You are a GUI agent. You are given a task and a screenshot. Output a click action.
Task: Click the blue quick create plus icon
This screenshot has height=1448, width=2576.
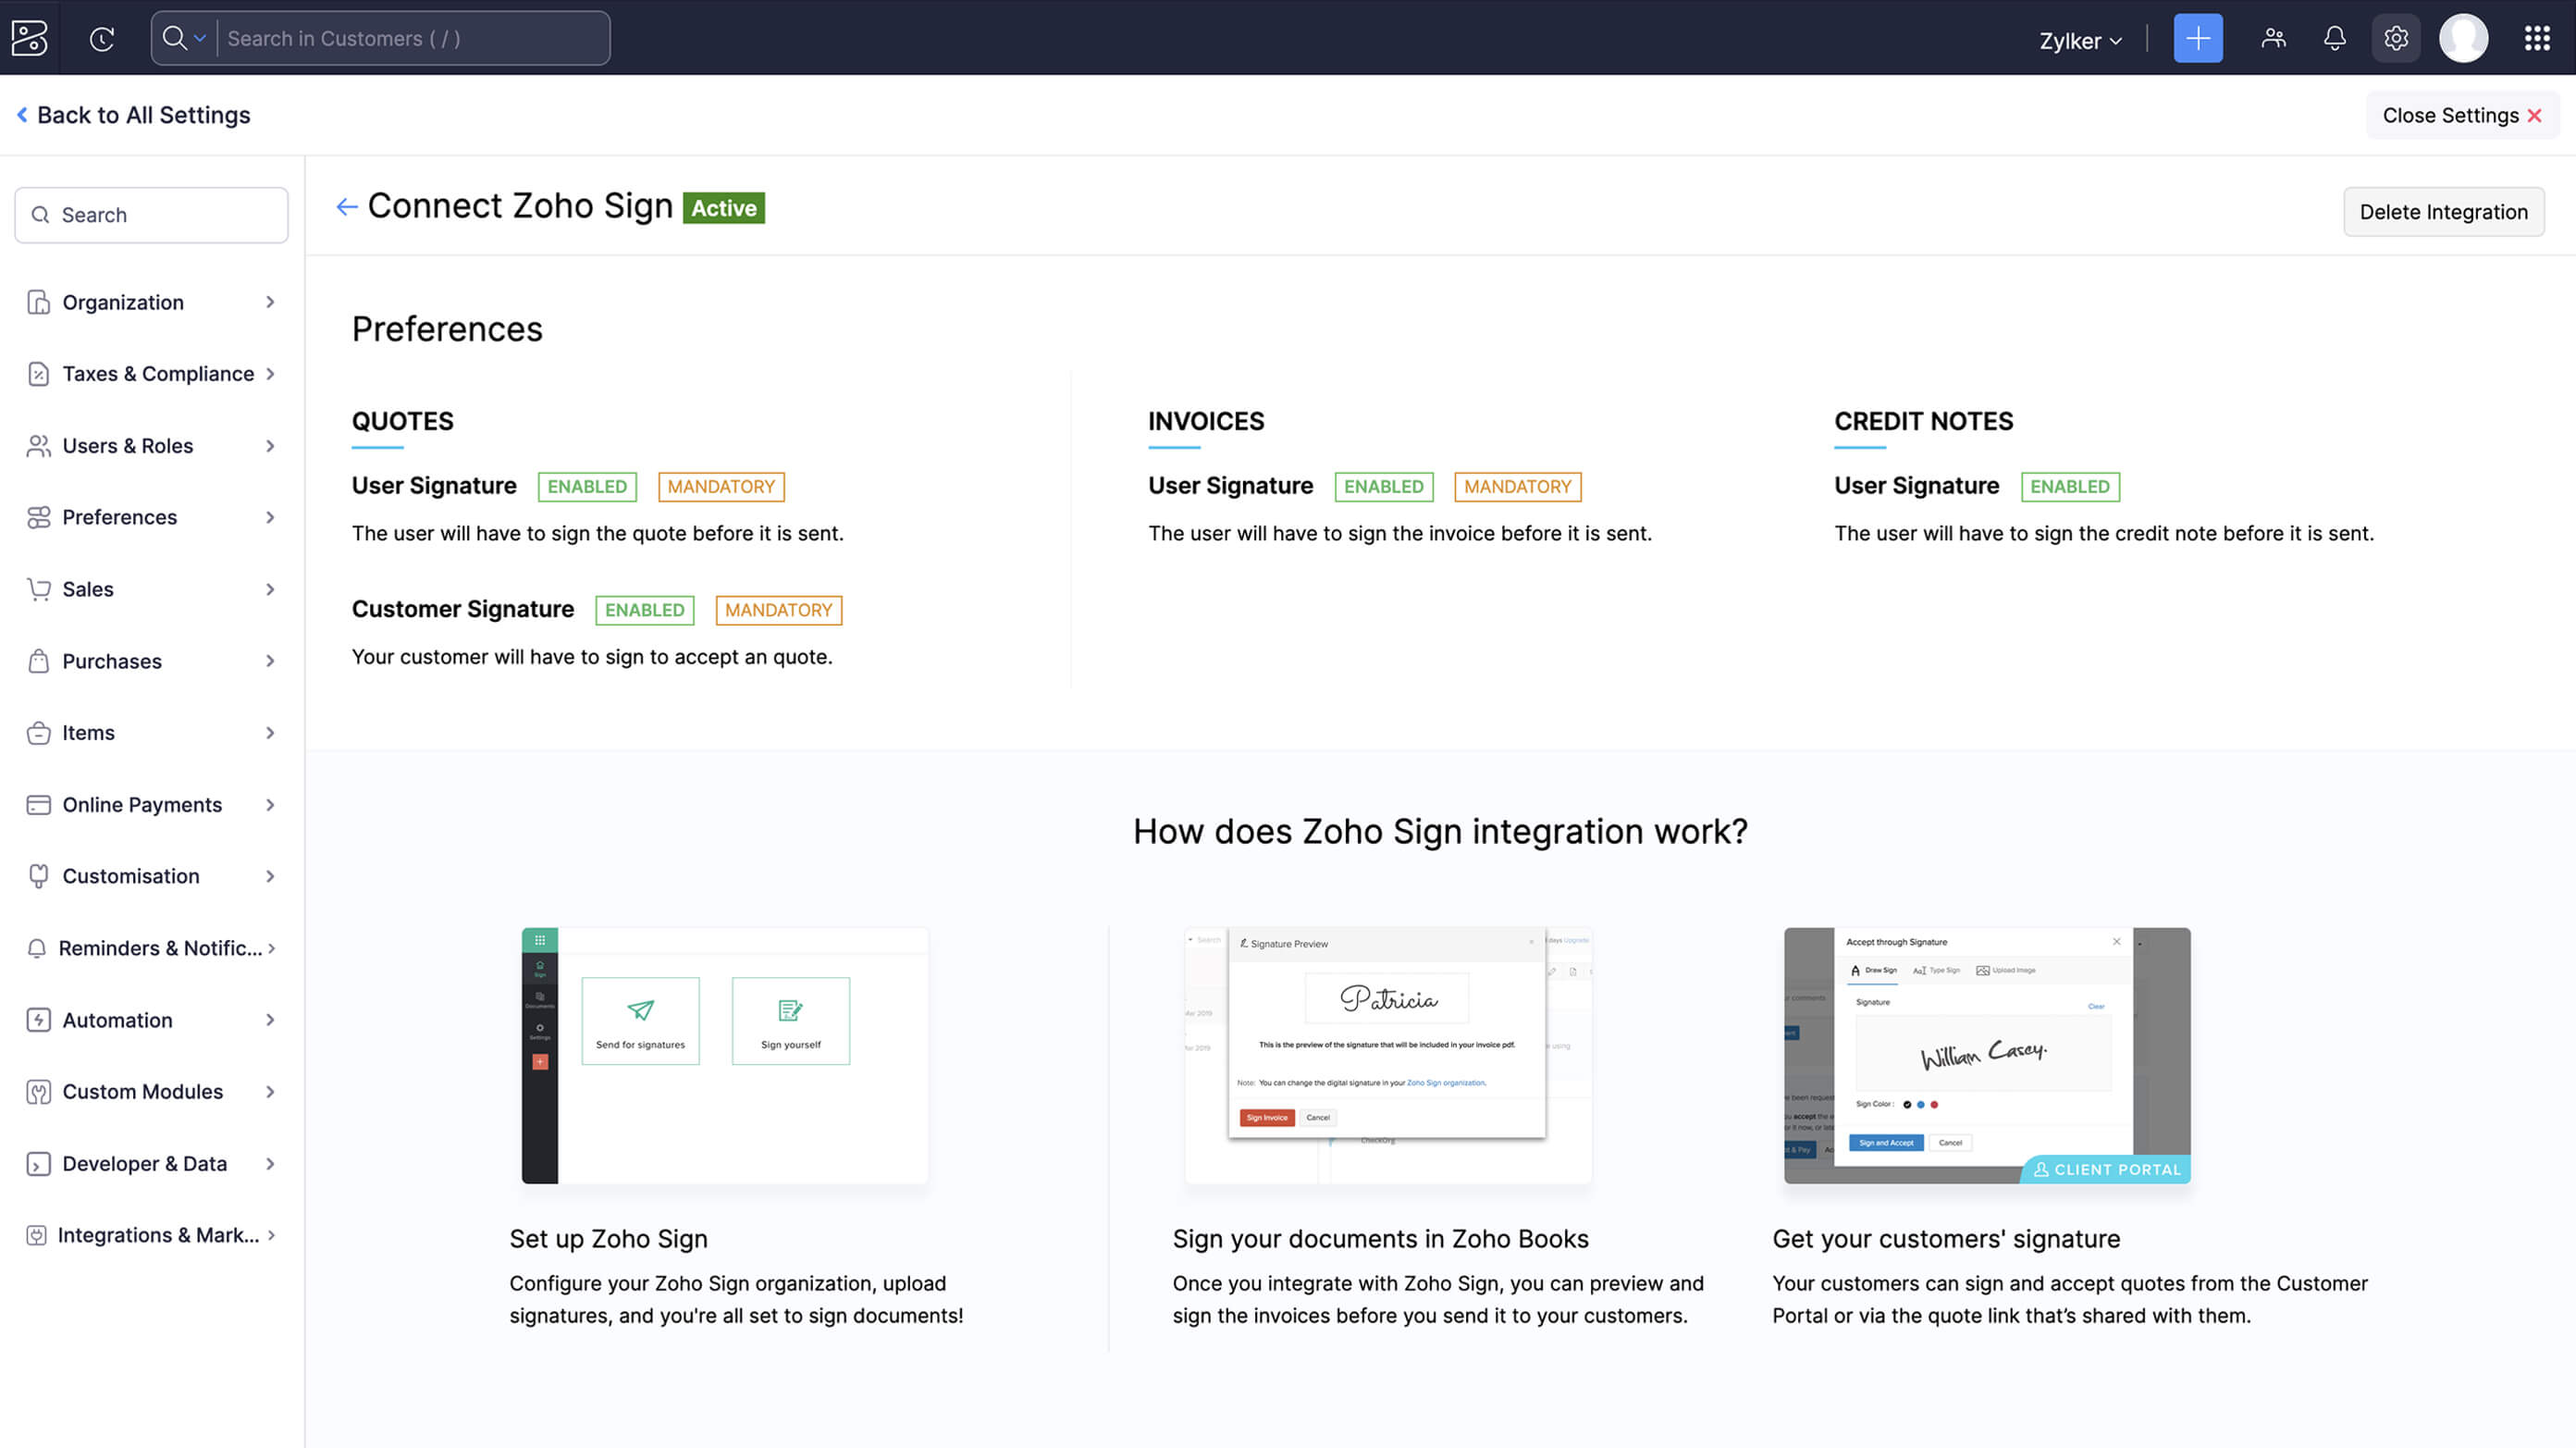2197,38
